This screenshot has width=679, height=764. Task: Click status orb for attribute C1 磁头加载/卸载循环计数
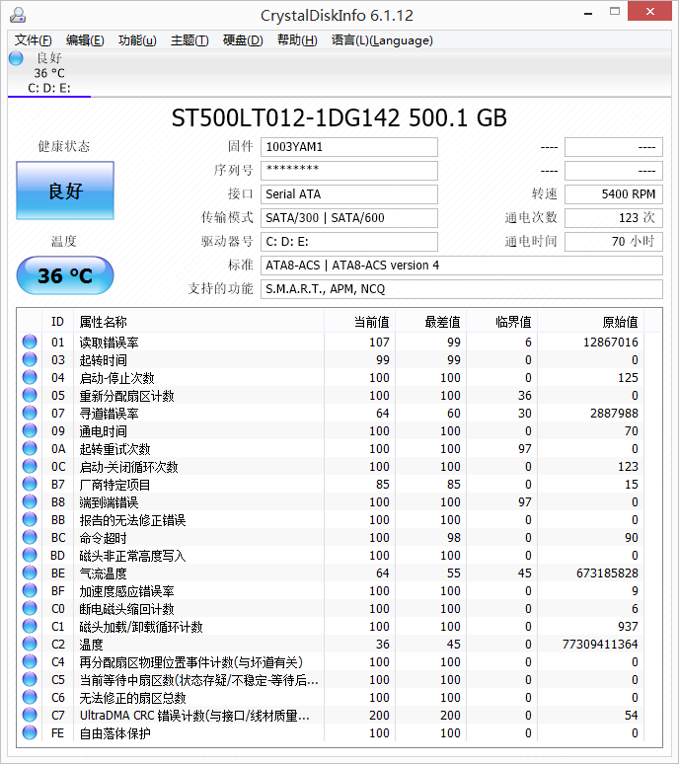pyautogui.click(x=30, y=626)
